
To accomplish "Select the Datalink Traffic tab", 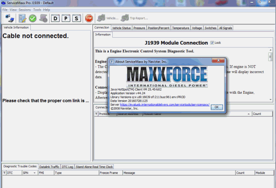I will (49, 166).
